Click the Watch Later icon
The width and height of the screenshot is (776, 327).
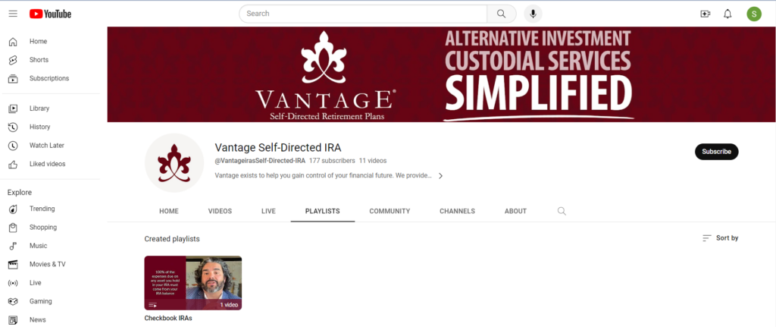(x=14, y=146)
